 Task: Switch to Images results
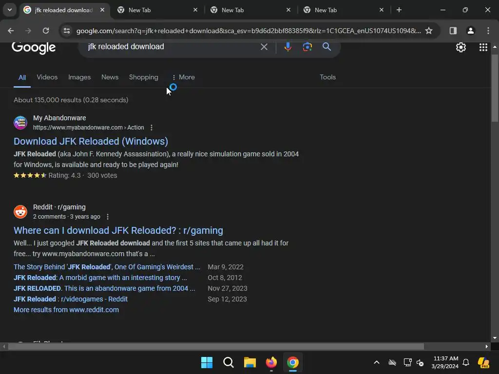(79, 77)
